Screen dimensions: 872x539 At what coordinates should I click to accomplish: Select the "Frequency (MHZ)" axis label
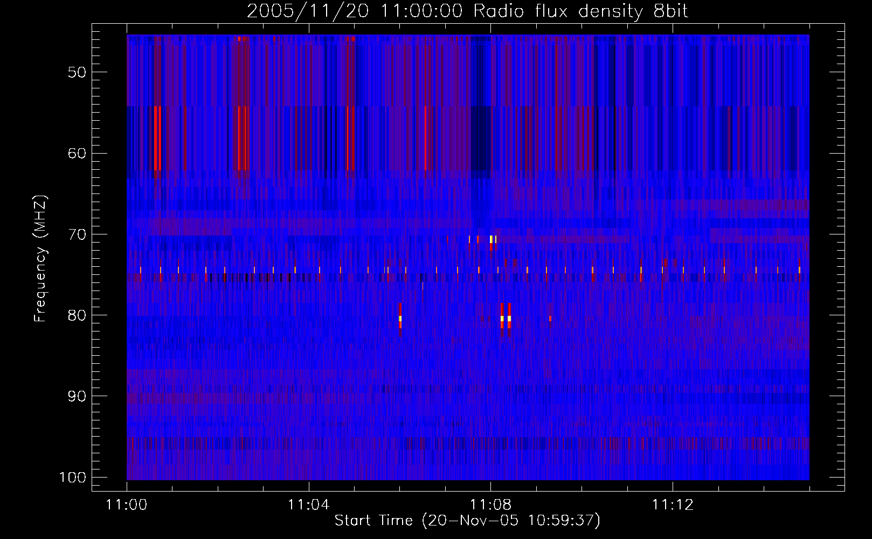coord(41,259)
